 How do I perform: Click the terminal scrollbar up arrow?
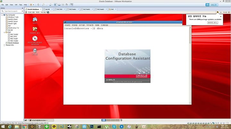(190, 27)
